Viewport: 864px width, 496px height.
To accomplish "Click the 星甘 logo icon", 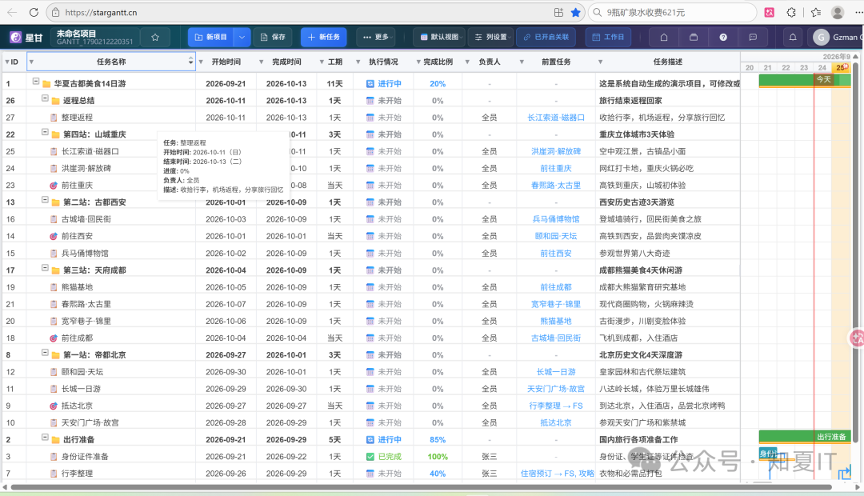I will [x=16, y=37].
